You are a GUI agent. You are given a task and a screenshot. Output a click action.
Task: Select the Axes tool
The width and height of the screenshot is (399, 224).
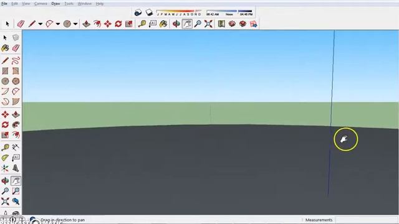pyautogui.click(x=5, y=168)
